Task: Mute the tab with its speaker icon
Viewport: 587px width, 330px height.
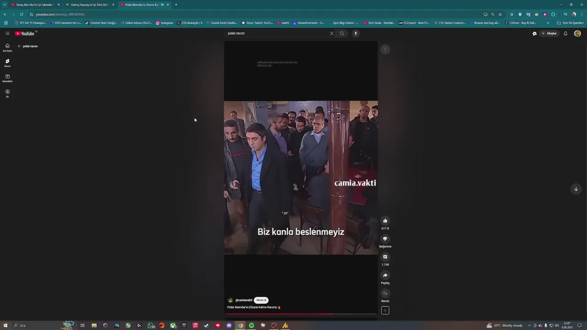Action: coord(162,5)
